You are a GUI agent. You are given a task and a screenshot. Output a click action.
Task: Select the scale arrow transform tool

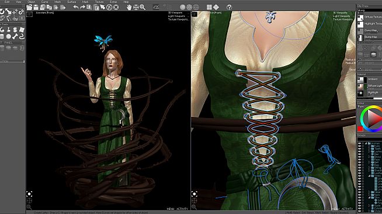coord(9,12)
